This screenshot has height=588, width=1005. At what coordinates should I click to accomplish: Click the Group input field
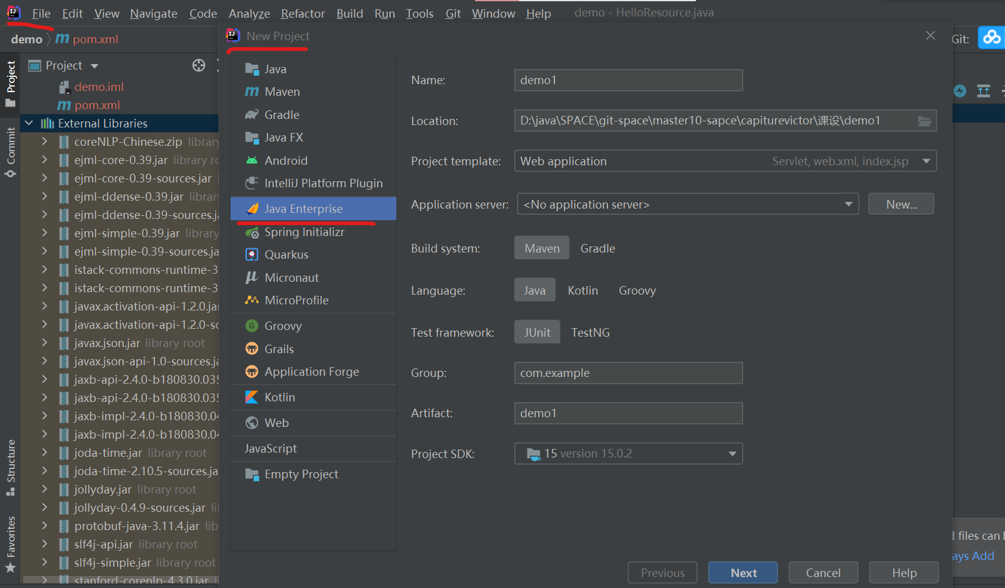coord(628,373)
